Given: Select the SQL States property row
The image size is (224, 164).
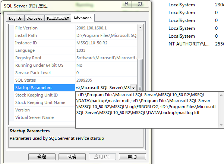Looking at the screenshot, I should tap(75, 80).
